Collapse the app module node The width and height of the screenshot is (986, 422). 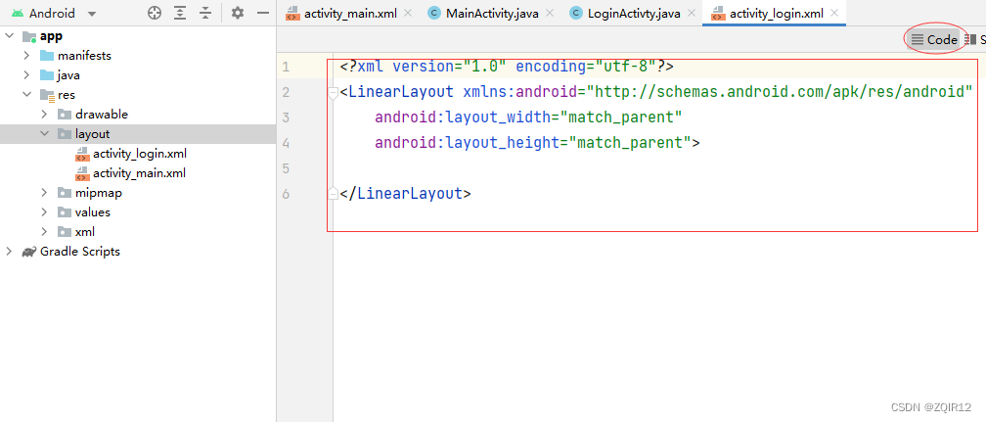pos(9,36)
